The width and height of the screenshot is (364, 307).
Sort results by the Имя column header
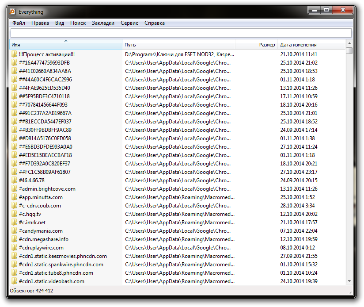tap(66, 45)
